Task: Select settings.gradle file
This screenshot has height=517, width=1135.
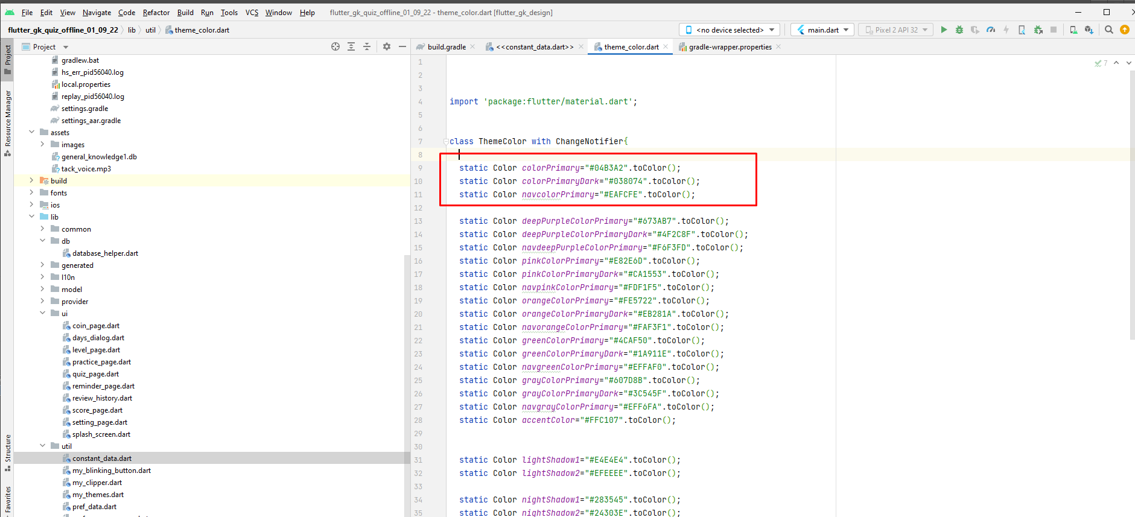Action: pos(84,108)
